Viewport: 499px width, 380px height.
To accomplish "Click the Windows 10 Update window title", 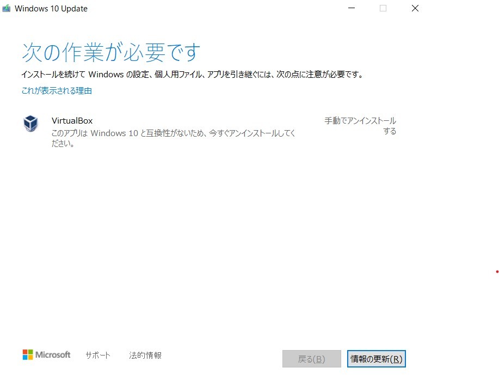I will coord(51,9).
